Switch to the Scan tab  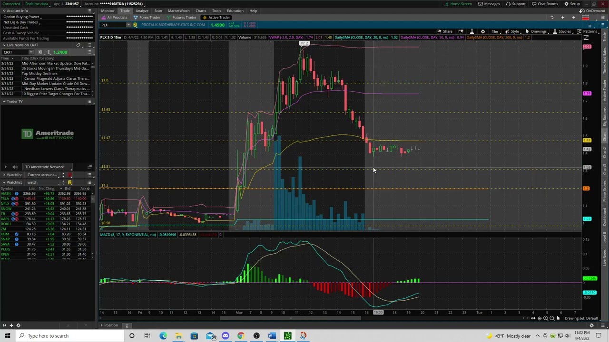158,10
